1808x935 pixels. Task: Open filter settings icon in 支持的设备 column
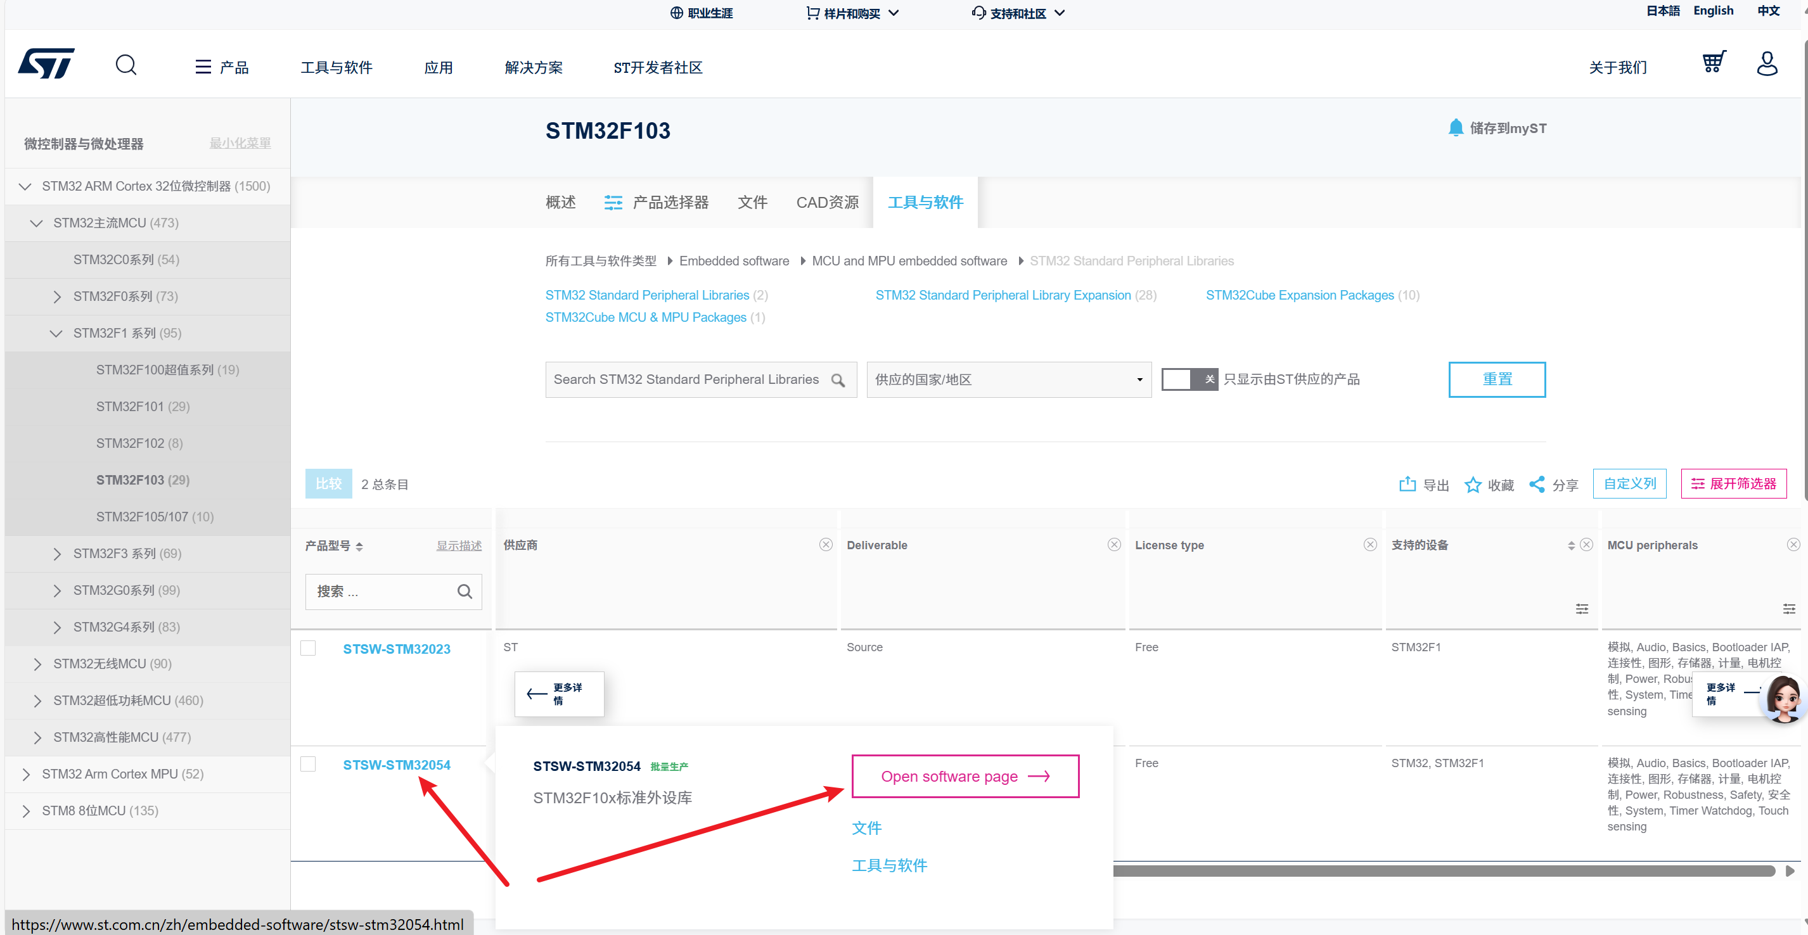[1582, 609]
